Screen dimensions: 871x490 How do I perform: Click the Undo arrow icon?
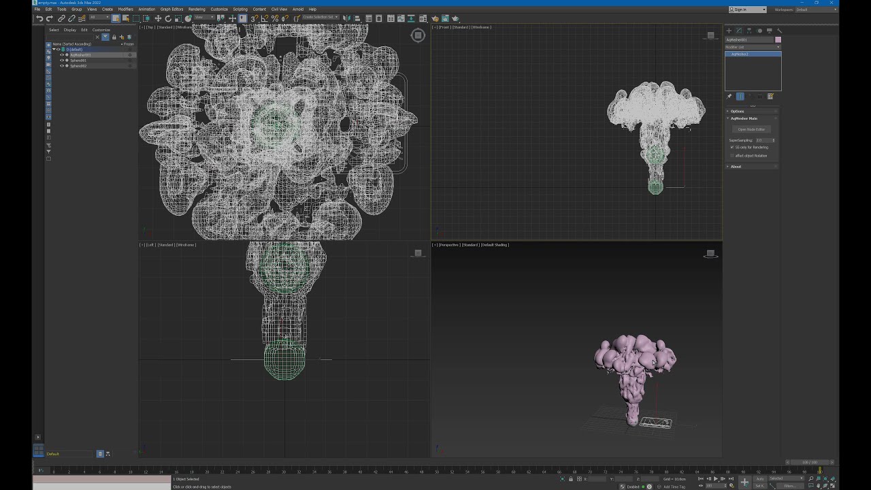coord(39,18)
